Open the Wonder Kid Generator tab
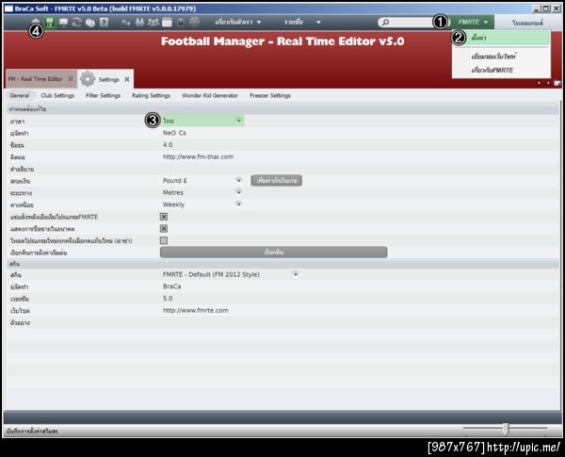565x457 pixels. tap(210, 95)
